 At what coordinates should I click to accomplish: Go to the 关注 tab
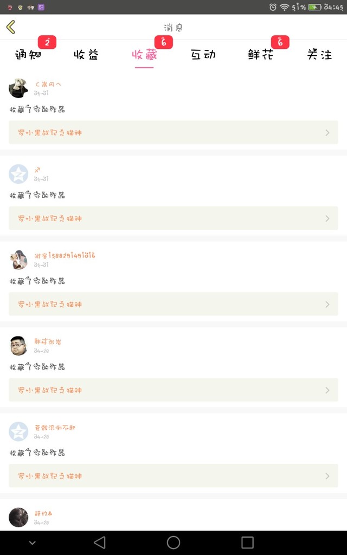[x=319, y=55]
